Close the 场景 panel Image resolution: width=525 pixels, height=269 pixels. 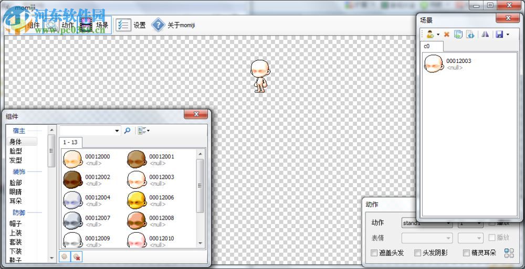tap(508, 18)
